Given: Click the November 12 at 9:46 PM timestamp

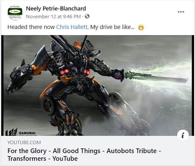Looking at the screenshot, I should click(53, 16).
